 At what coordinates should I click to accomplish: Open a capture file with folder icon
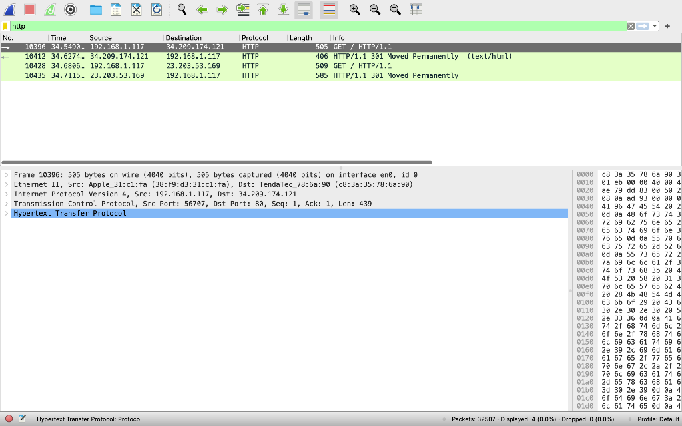point(96,9)
